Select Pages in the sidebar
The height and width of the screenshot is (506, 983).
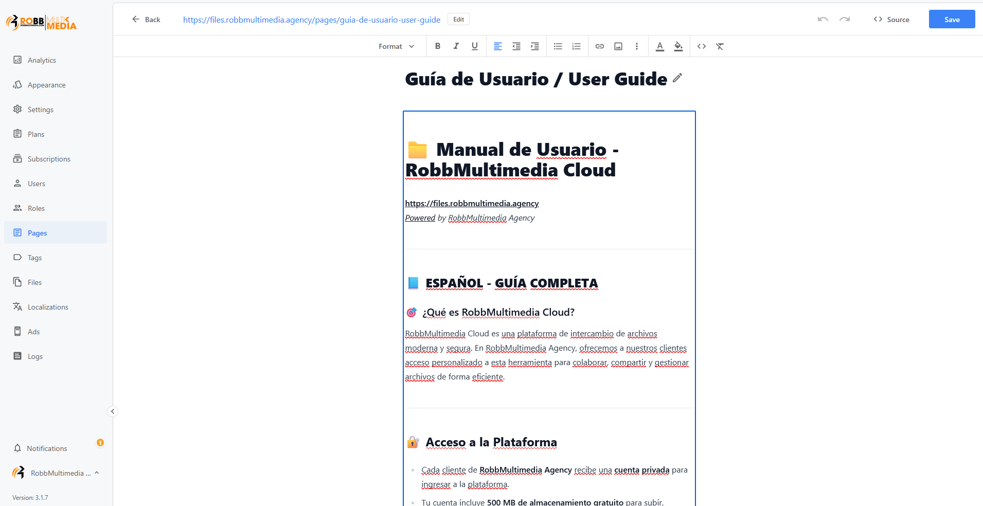[x=56, y=233]
